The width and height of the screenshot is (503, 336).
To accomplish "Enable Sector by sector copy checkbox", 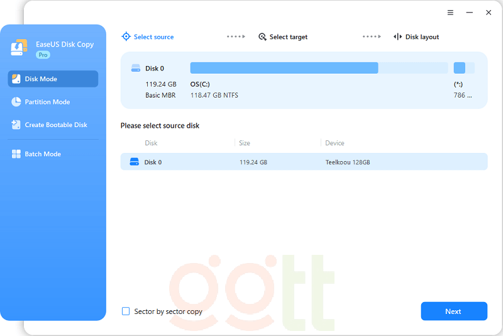I will pos(126,311).
